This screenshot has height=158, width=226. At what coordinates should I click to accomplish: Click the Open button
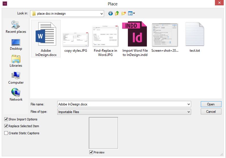211,104
